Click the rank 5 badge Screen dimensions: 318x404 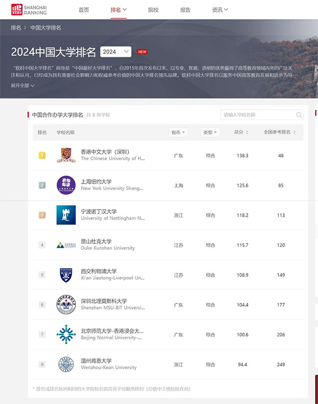click(x=42, y=275)
